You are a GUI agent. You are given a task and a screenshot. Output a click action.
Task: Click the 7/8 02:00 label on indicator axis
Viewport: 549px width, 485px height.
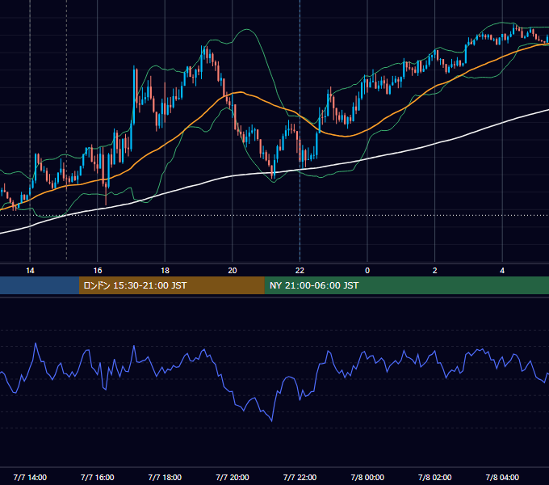click(435, 477)
